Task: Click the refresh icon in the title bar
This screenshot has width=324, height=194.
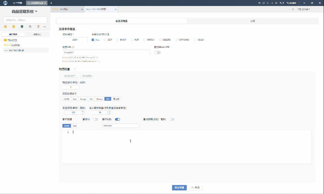Action: (264, 3)
